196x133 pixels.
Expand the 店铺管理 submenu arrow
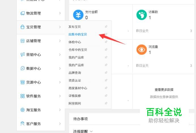[x=60, y=41]
